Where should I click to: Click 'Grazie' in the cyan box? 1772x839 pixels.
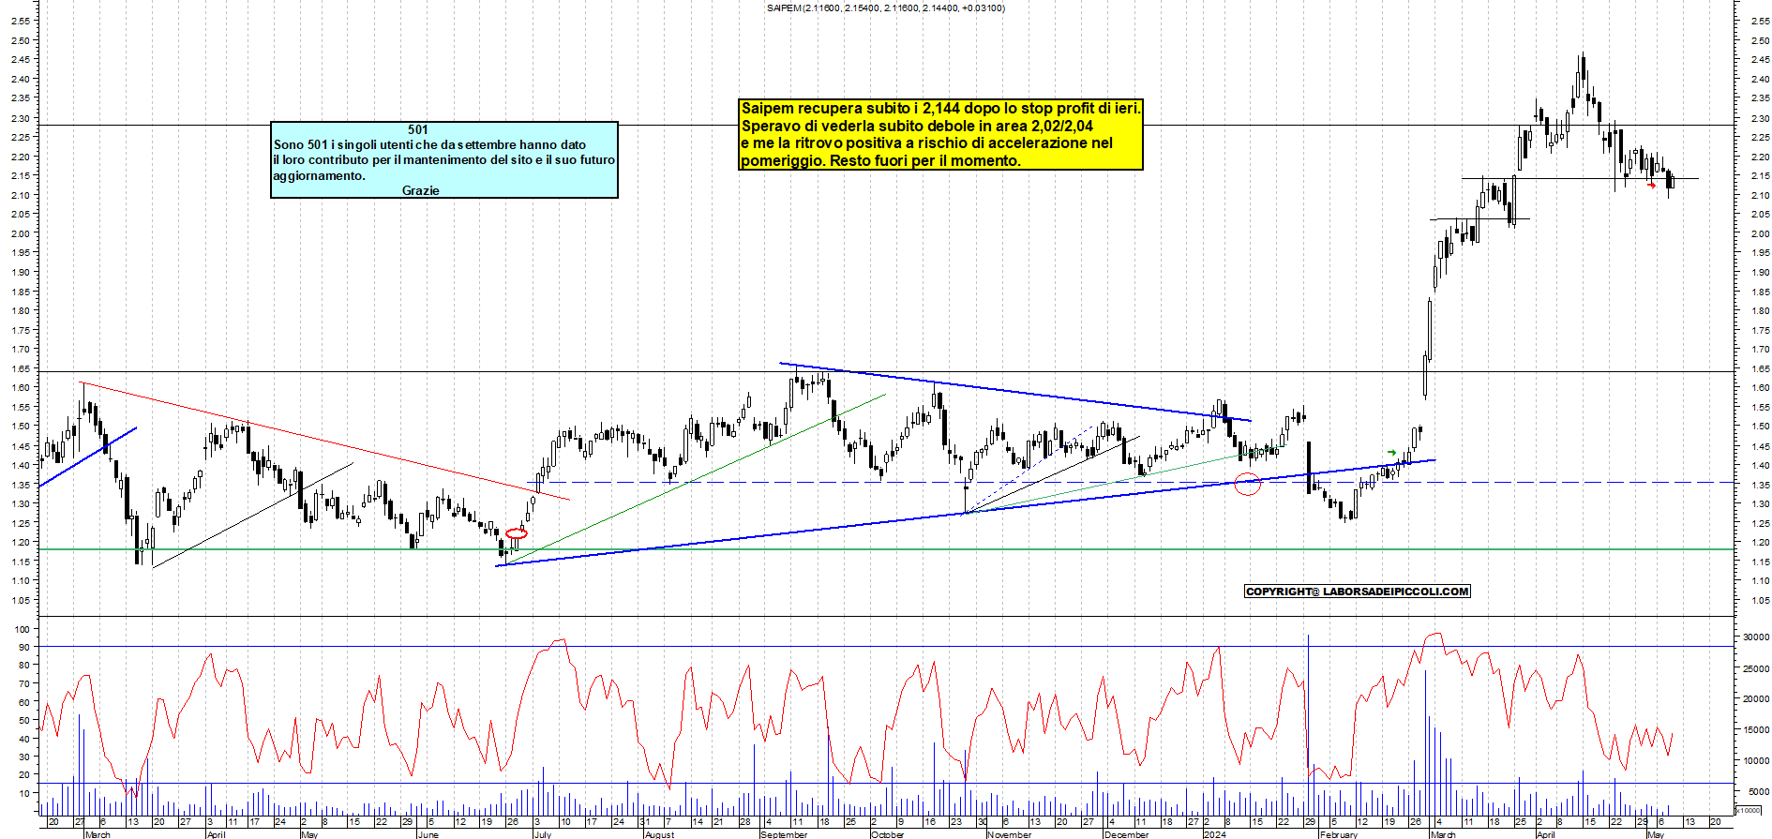[420, 190]
